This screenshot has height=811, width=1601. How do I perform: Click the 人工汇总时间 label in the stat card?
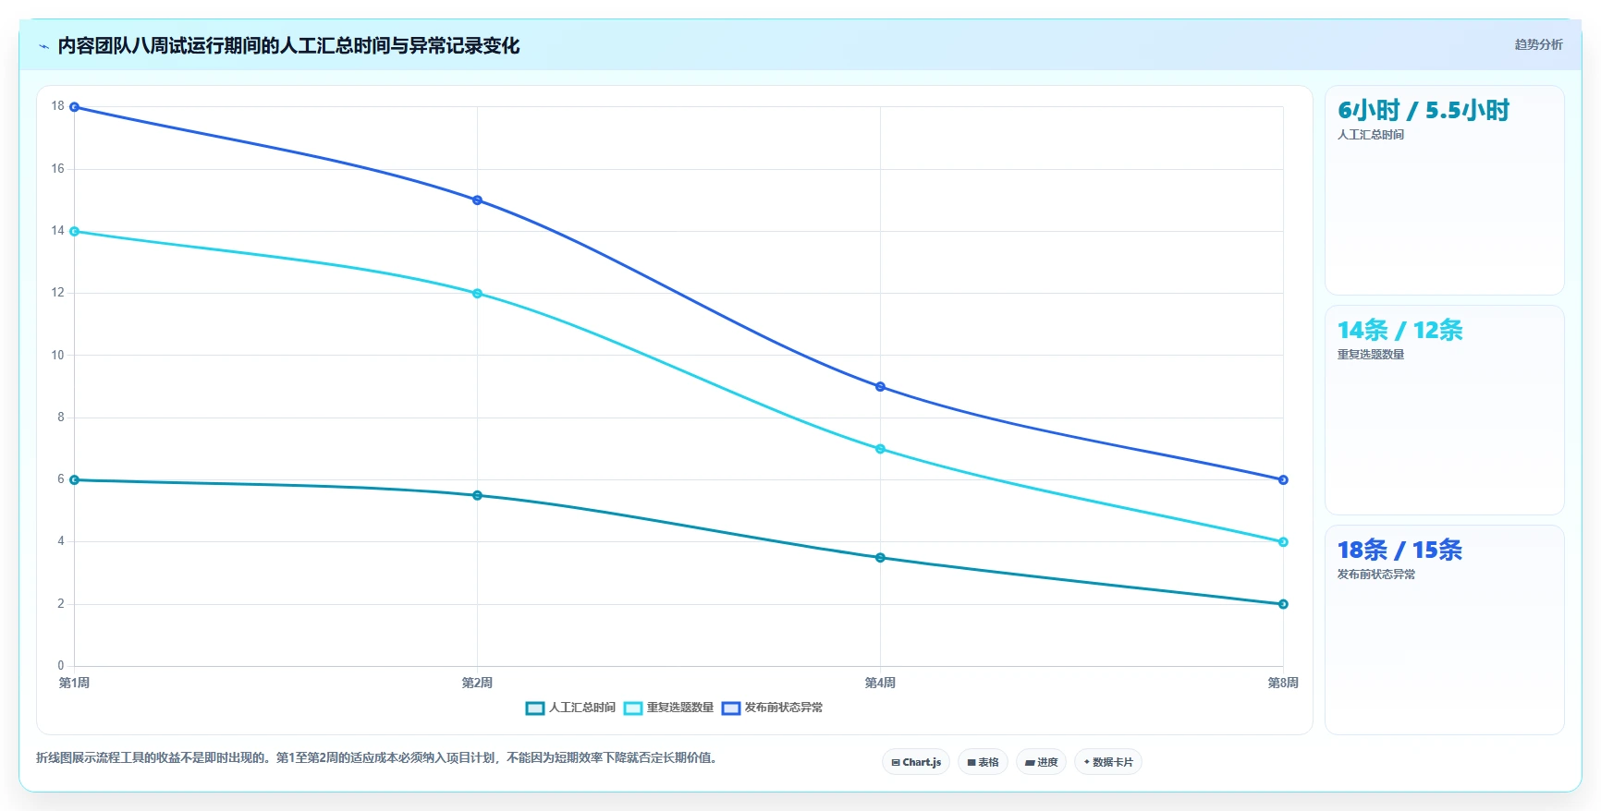(1371, 135)
